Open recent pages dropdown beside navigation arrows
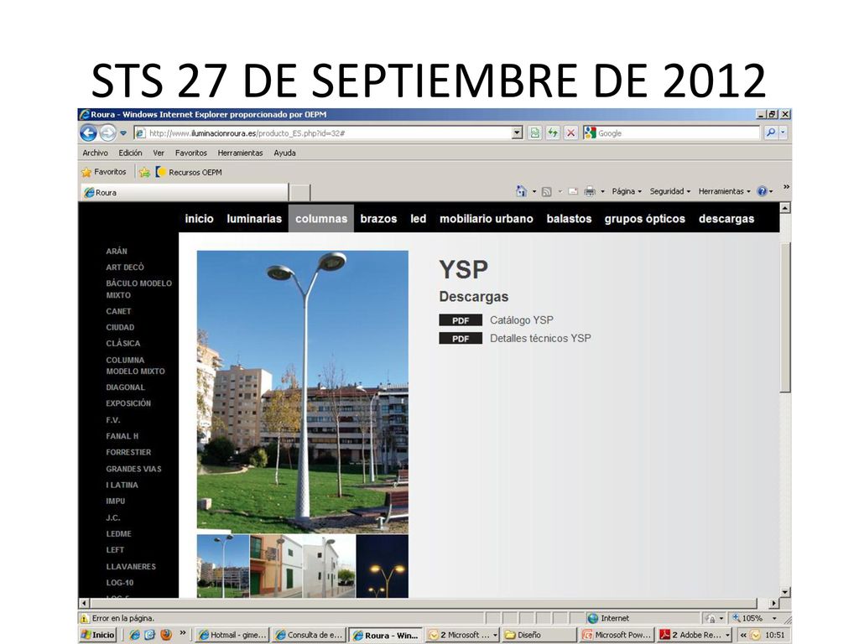Screen dimensions: 859x644 point(123,133)
